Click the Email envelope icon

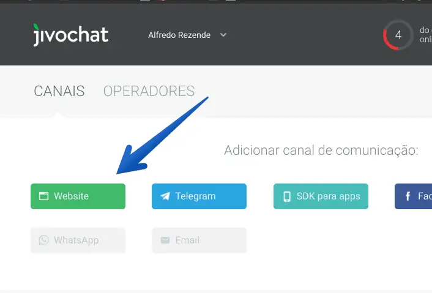click(165, 240)
